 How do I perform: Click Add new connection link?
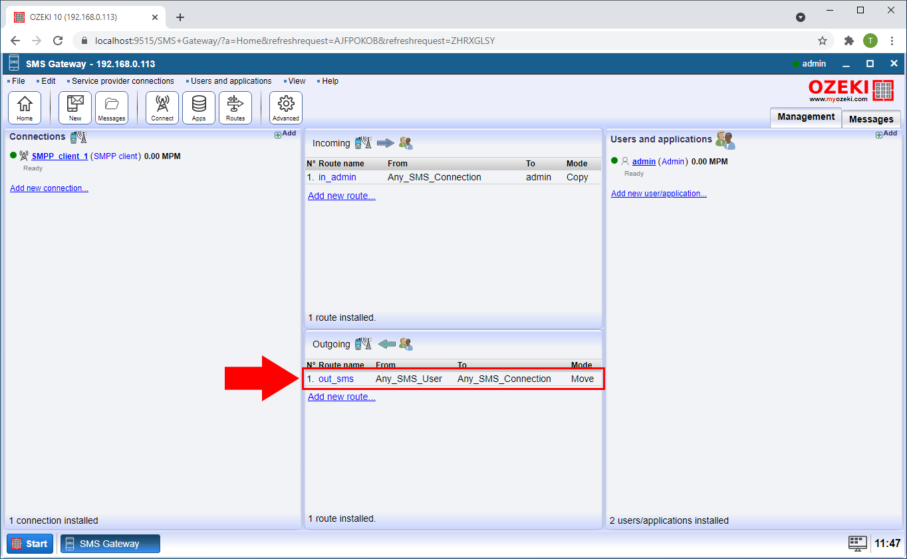(49, 188)
